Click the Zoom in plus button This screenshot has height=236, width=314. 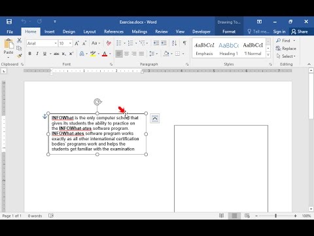tap(295, 216)
